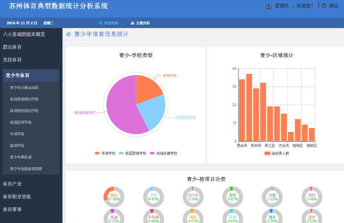The image size is (344, 223).
Task: Open 校园足球学校 submenu item
Action: point(21,123)
